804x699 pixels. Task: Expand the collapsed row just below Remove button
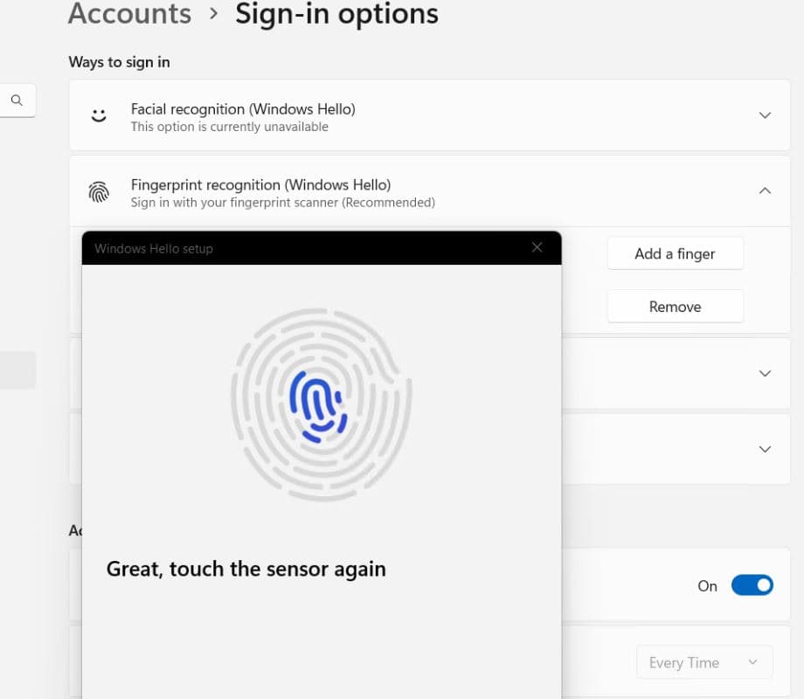tap(765, 373)
